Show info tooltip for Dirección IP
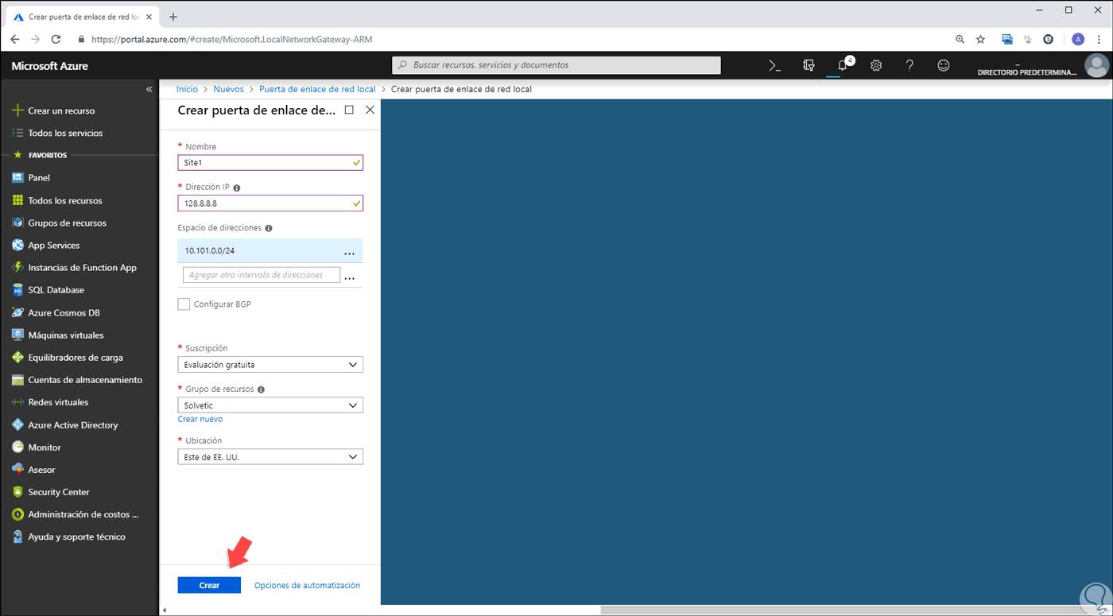1113x616 pixels. point(237,188)
